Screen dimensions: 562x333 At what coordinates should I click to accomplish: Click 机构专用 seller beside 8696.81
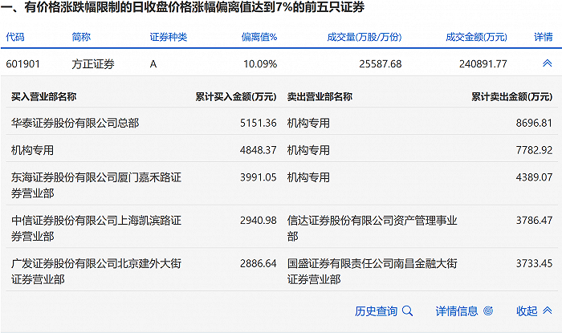coord(308,124)
